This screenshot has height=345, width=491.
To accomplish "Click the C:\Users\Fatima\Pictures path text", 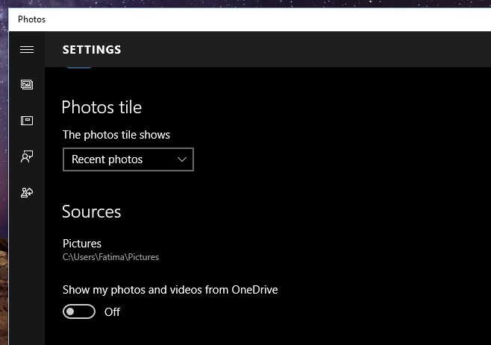I will (110, 257).
